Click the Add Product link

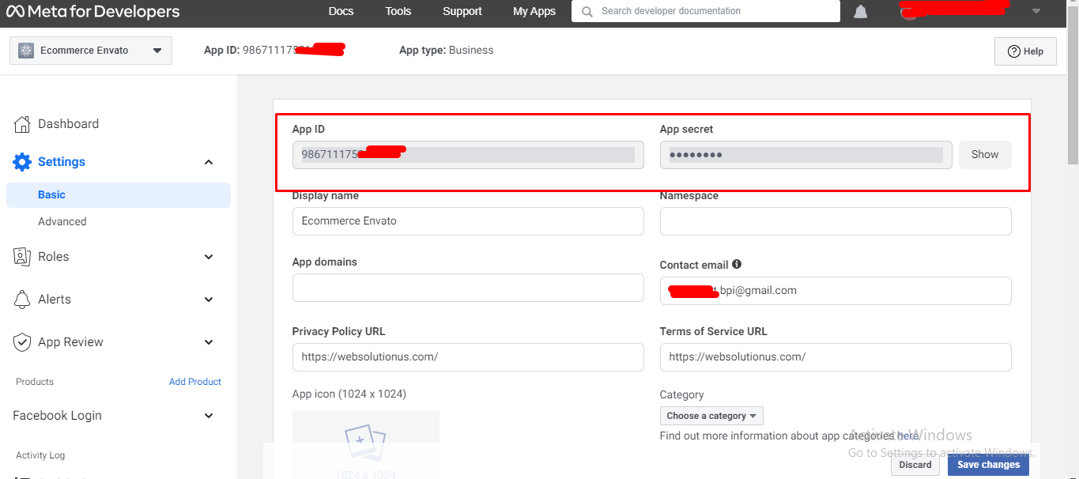click(x=194, y=382)
